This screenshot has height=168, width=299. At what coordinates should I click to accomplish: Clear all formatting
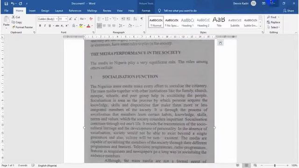click(91, 19)
